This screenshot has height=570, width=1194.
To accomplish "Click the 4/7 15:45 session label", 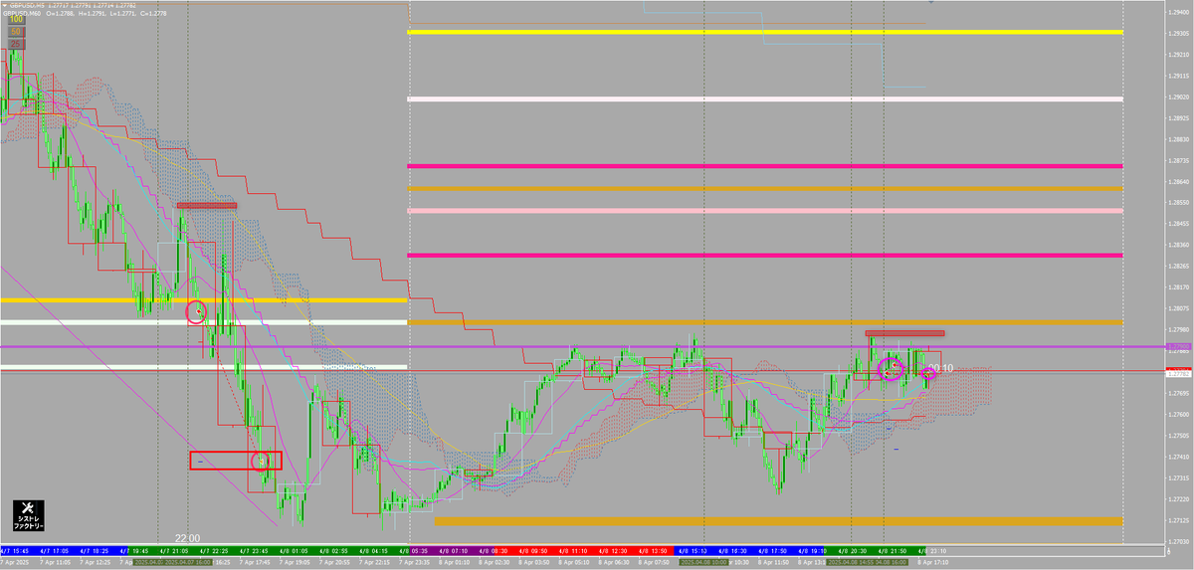I will pos(17,550).
